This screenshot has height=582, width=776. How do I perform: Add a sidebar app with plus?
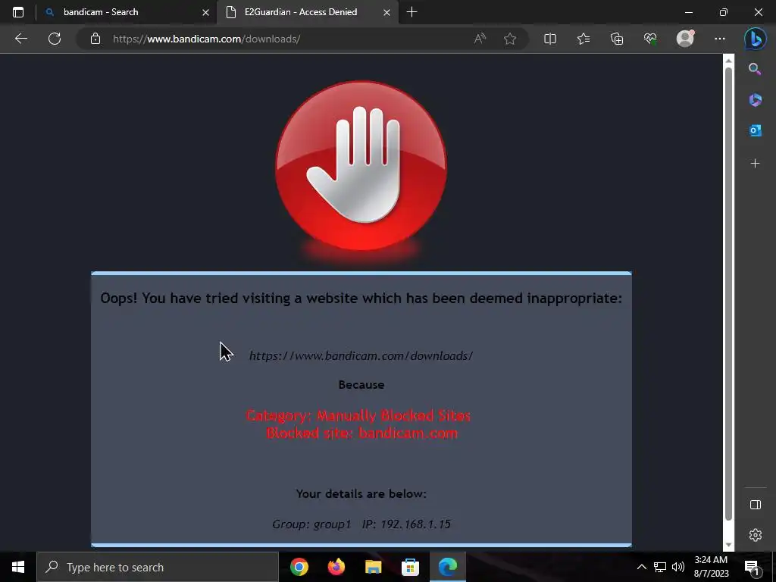(x=755, y=164)
